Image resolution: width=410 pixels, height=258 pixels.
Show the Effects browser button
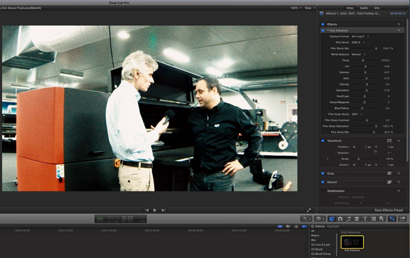(332, 219)
